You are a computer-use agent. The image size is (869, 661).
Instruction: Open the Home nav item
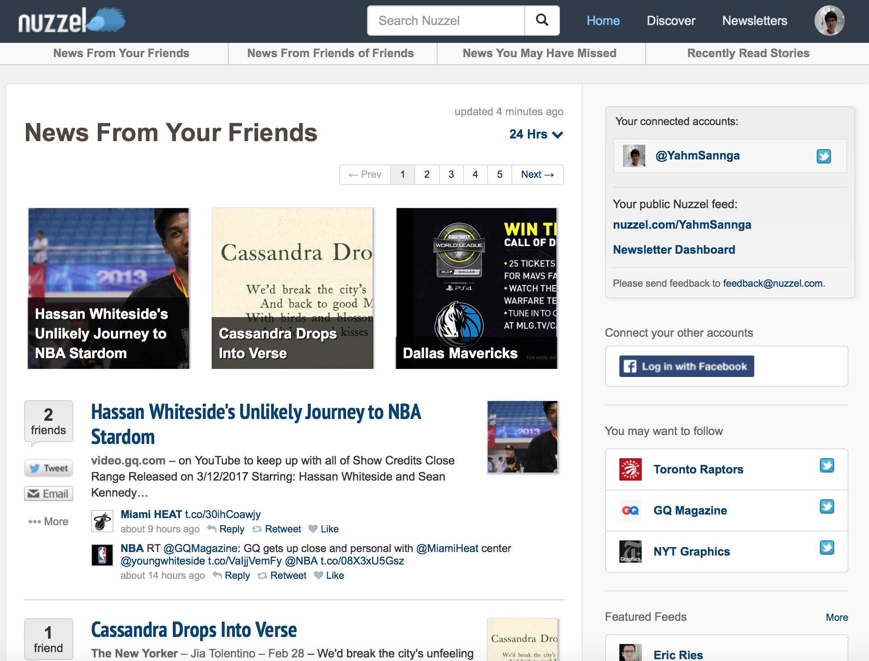(x=603, y=21)
